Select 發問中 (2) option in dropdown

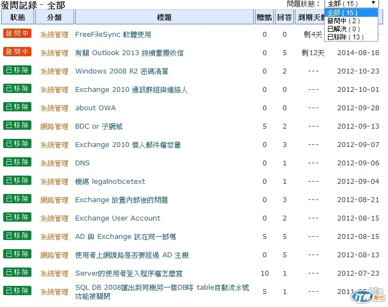[x=351, y=21]
